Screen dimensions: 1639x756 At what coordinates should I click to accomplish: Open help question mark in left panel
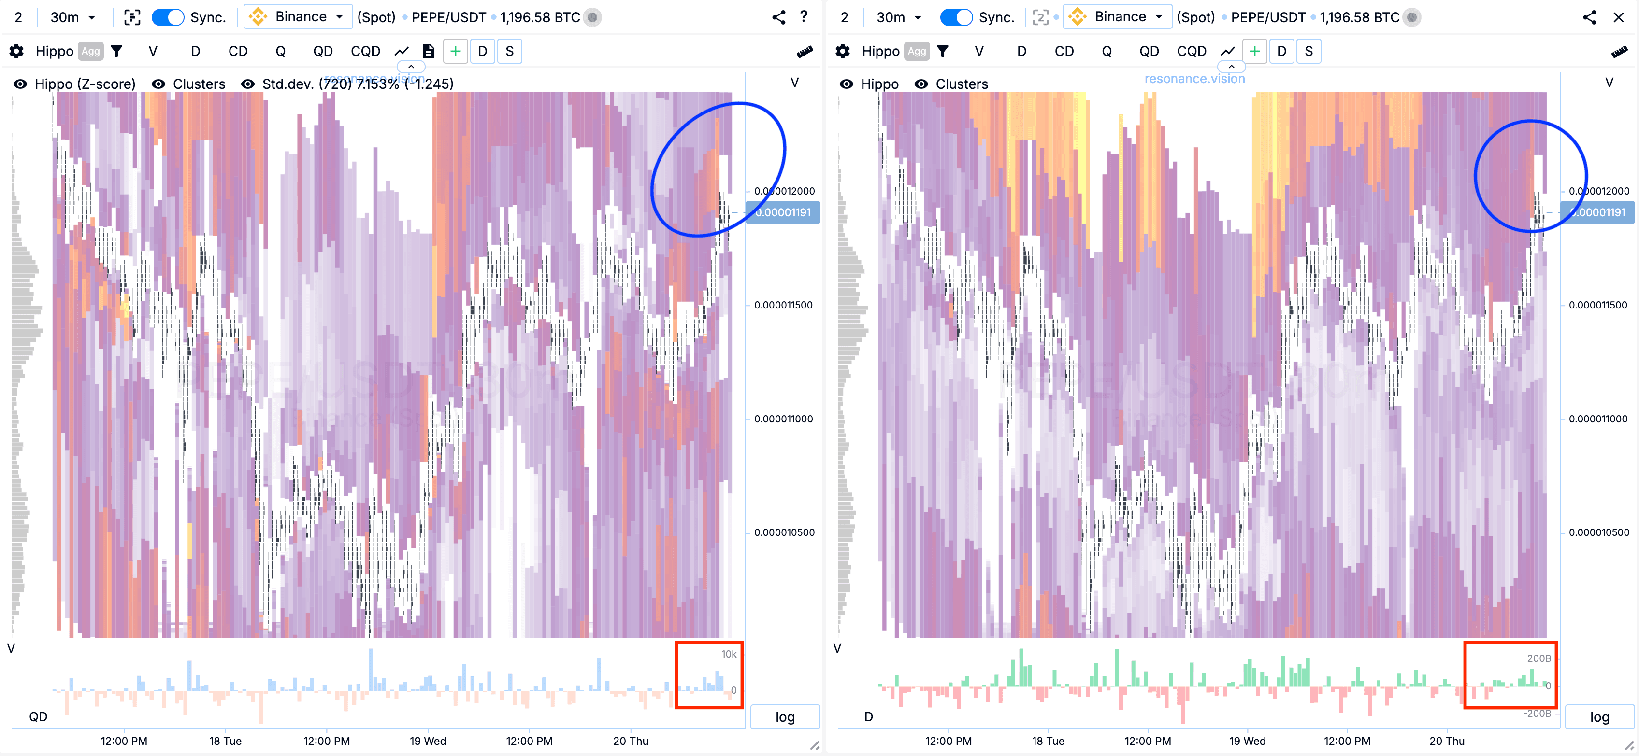click(x=804, y=16)
